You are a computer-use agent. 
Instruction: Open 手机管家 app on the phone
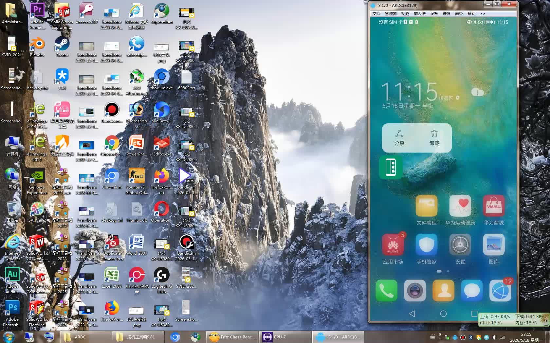[426, 249]
